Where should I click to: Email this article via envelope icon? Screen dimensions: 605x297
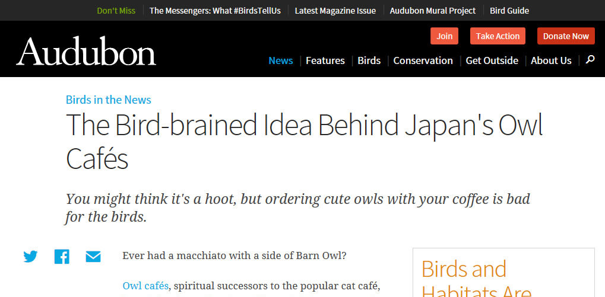point(93,257)
